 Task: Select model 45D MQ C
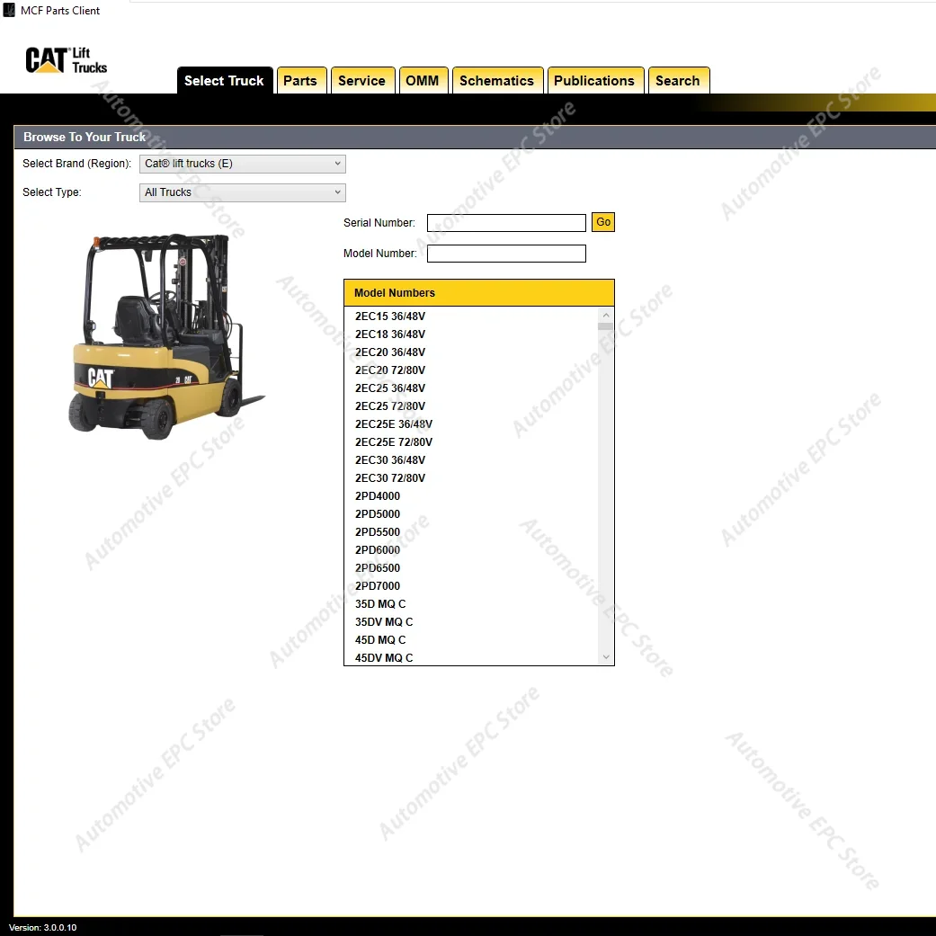pyautogui.click(x=380, y=640)
